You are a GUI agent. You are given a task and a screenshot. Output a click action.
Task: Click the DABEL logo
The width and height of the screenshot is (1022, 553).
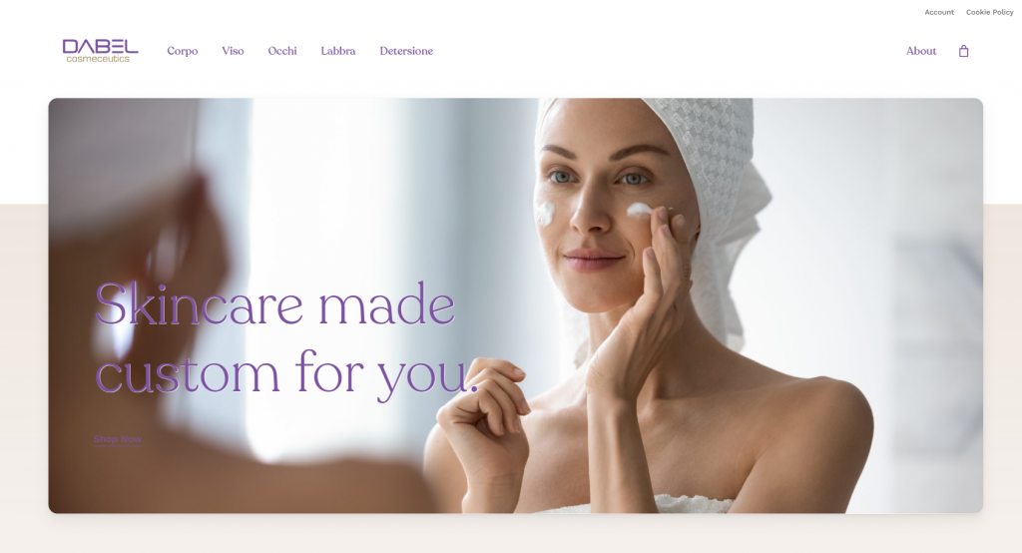101,46
